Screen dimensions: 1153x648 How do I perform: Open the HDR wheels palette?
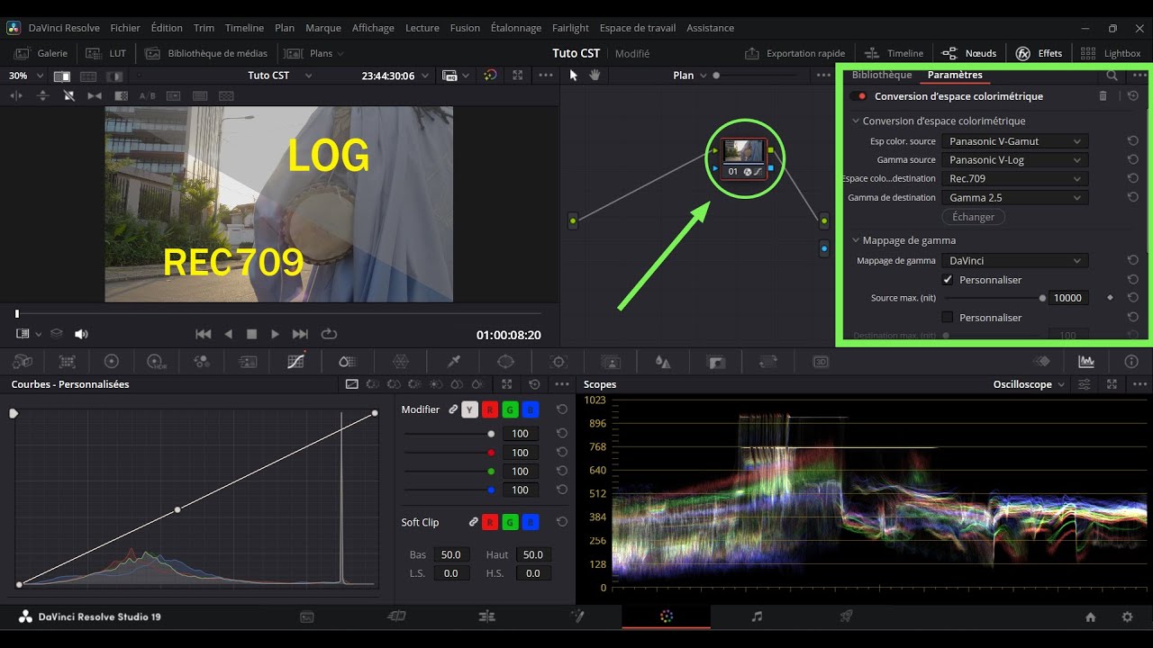tap(156, 361)
